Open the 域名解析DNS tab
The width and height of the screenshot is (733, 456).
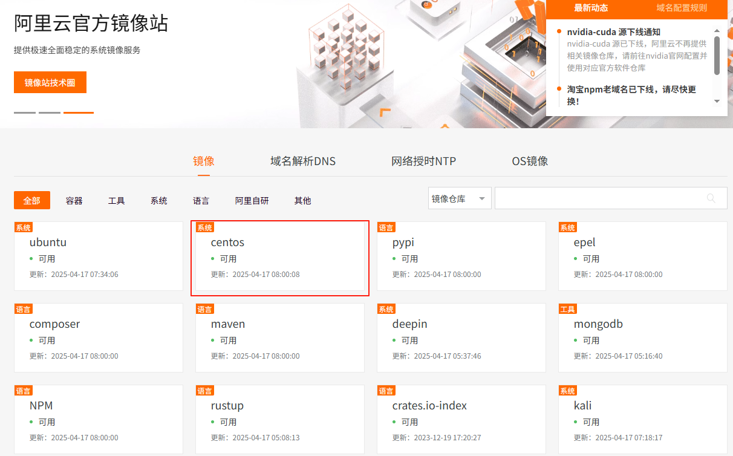point(303,161)
